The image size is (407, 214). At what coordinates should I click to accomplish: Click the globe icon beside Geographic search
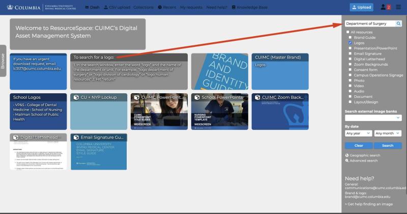click(347, 155)
